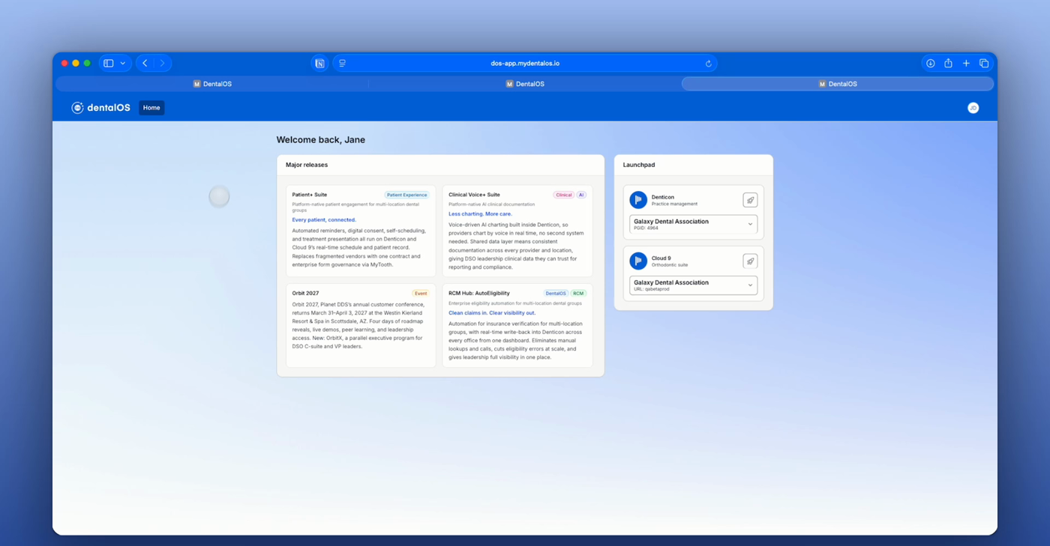Show the tab overview
The width and height of the screenshot is (1050, 546).
point(984,64)
